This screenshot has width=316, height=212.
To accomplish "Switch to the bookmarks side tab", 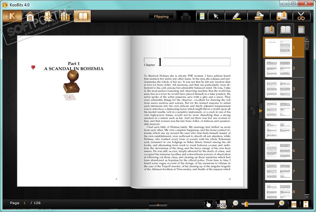I will point(269,30).
